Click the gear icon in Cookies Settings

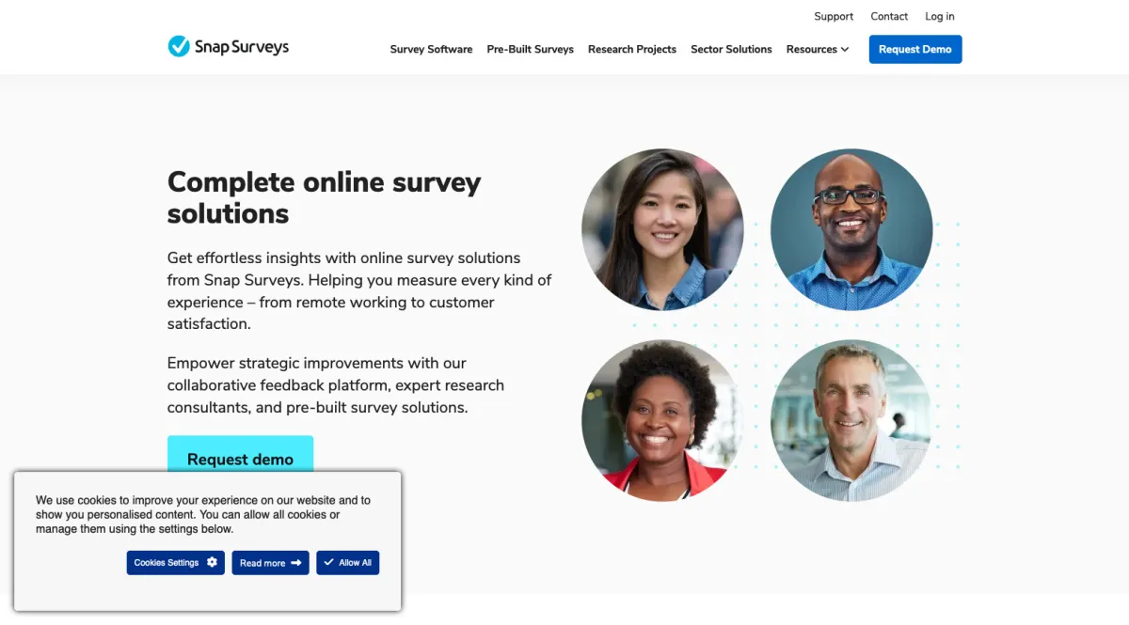(x=212, y=562)
